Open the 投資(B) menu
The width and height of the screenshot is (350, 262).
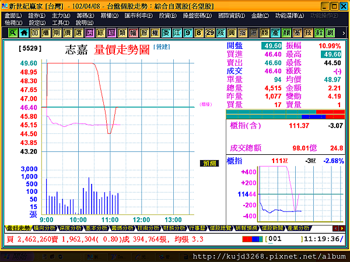(167, 16)
